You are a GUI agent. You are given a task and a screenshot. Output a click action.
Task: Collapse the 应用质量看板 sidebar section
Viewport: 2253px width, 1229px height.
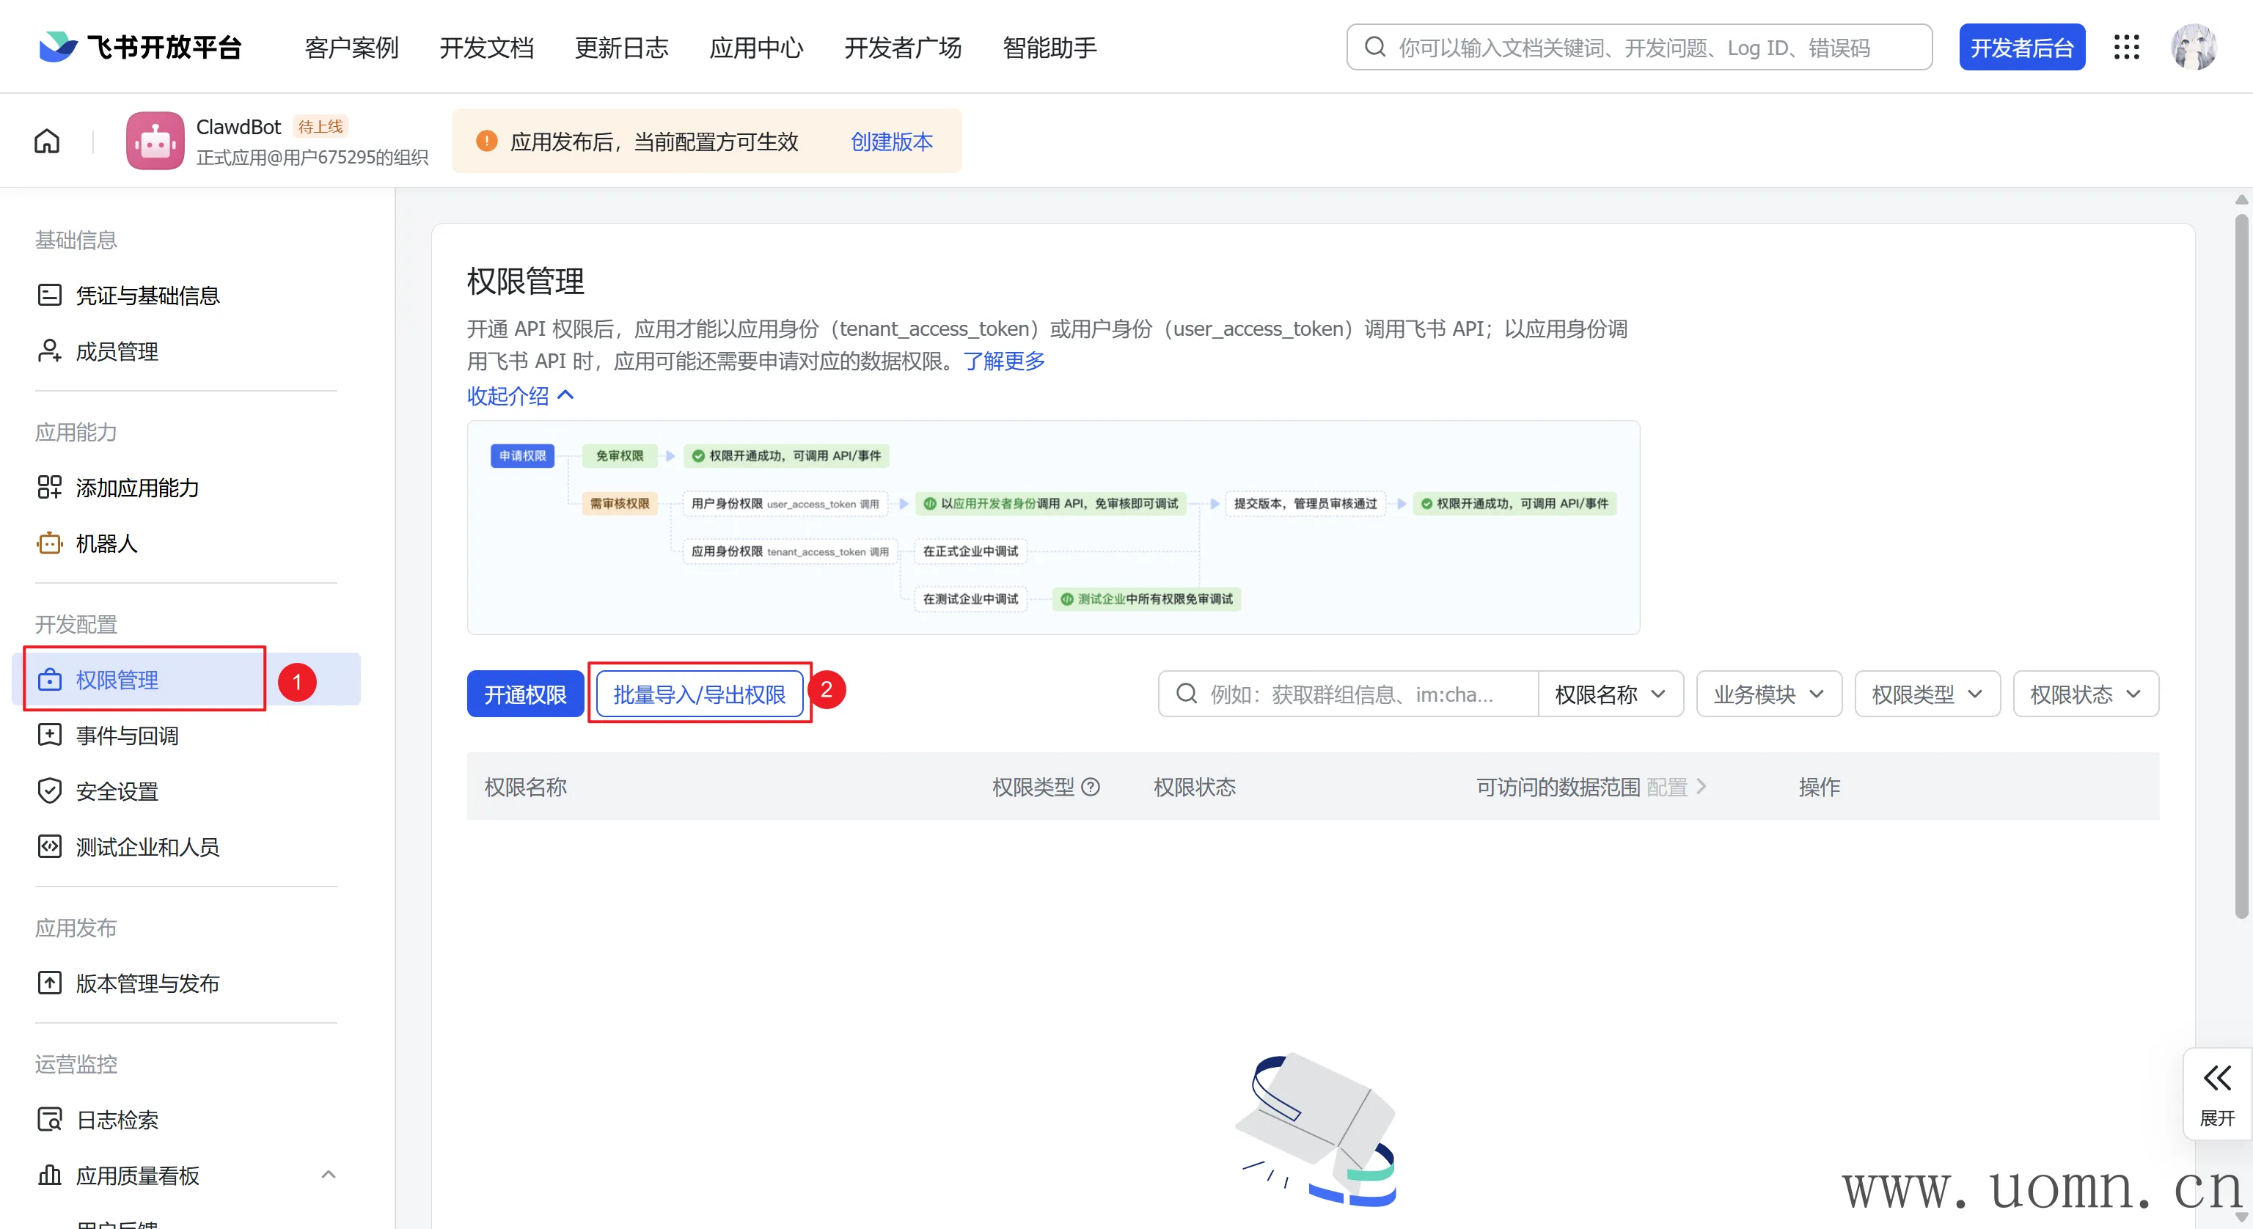[x=328, y=1175]
